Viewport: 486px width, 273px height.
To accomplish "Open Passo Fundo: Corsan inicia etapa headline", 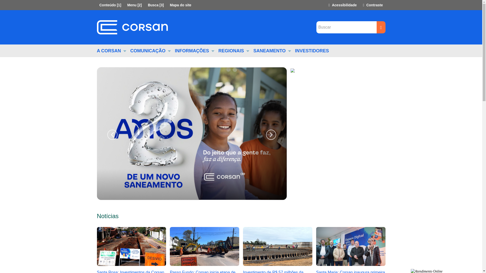I will [x=202, y=271].
